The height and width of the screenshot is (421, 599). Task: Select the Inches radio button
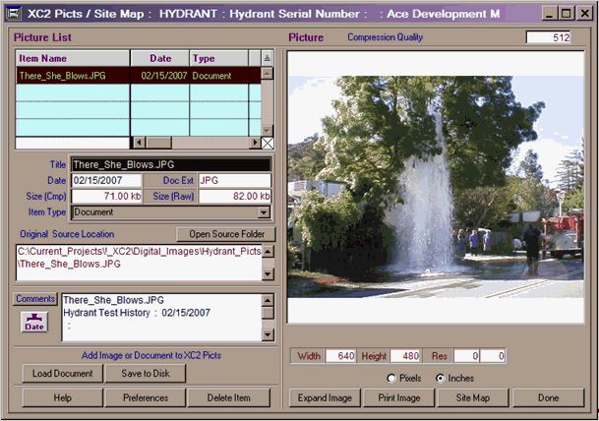pos(440,379)
